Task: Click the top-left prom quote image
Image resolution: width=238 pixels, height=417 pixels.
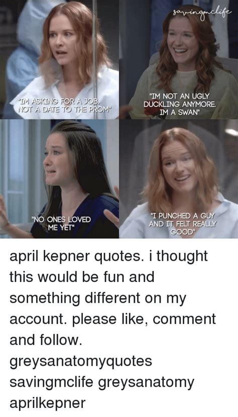Action: point(59,59)
